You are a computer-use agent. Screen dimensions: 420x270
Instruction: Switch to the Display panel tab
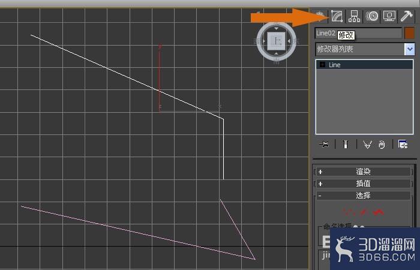(x=389, y=16)
